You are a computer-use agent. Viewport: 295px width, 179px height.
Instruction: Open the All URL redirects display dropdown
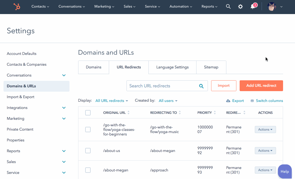tap(112, 101)
